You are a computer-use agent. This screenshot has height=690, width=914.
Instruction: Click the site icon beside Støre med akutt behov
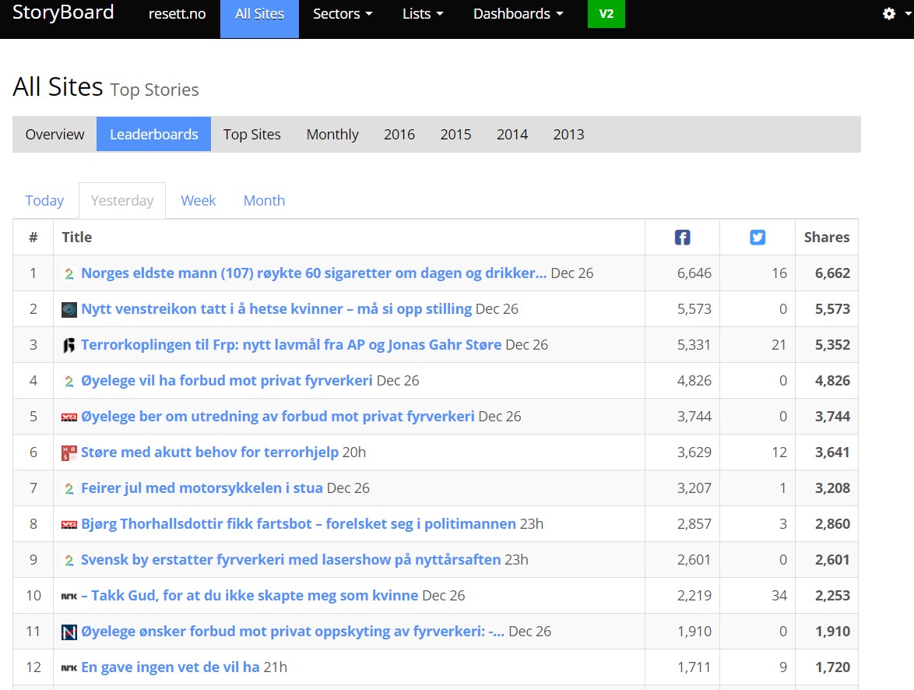69,452
